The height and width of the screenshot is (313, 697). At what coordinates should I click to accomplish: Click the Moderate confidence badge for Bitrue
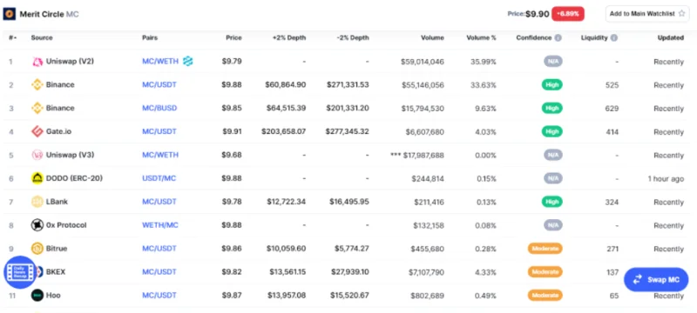[545, 249]
